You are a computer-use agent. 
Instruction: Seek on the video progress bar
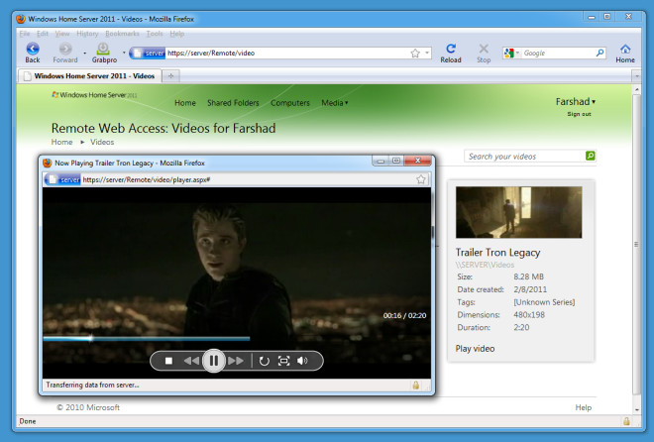click(x=147, y=338)
